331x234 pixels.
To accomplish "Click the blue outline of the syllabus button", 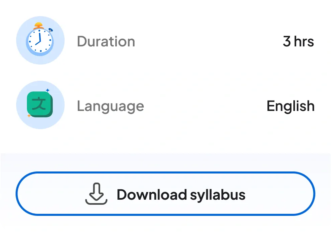I will coord(165,173).
